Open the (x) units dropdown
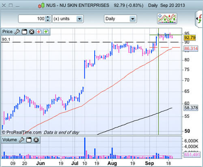 click(68, 19)
